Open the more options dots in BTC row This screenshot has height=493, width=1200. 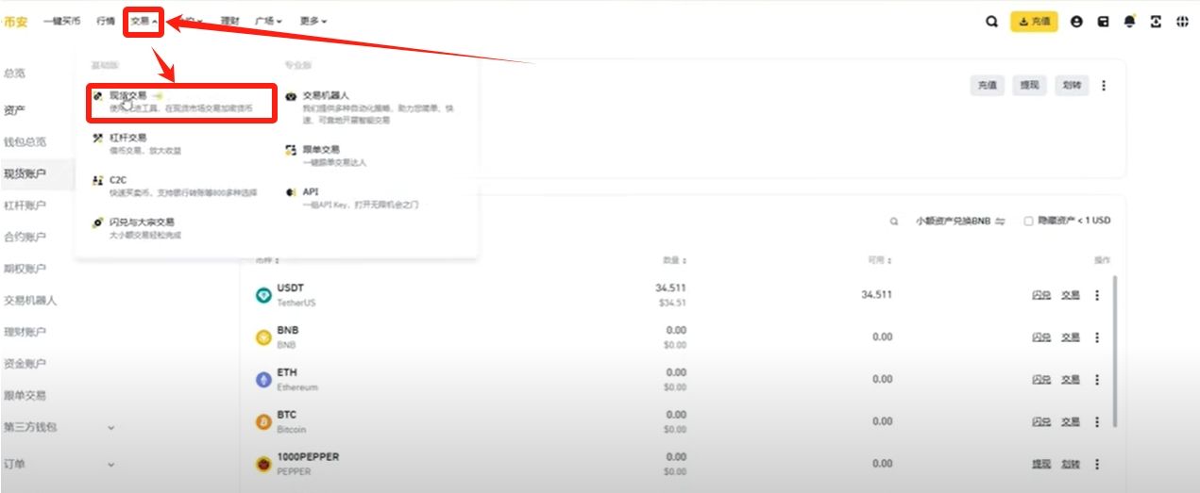click(1097, 421)
